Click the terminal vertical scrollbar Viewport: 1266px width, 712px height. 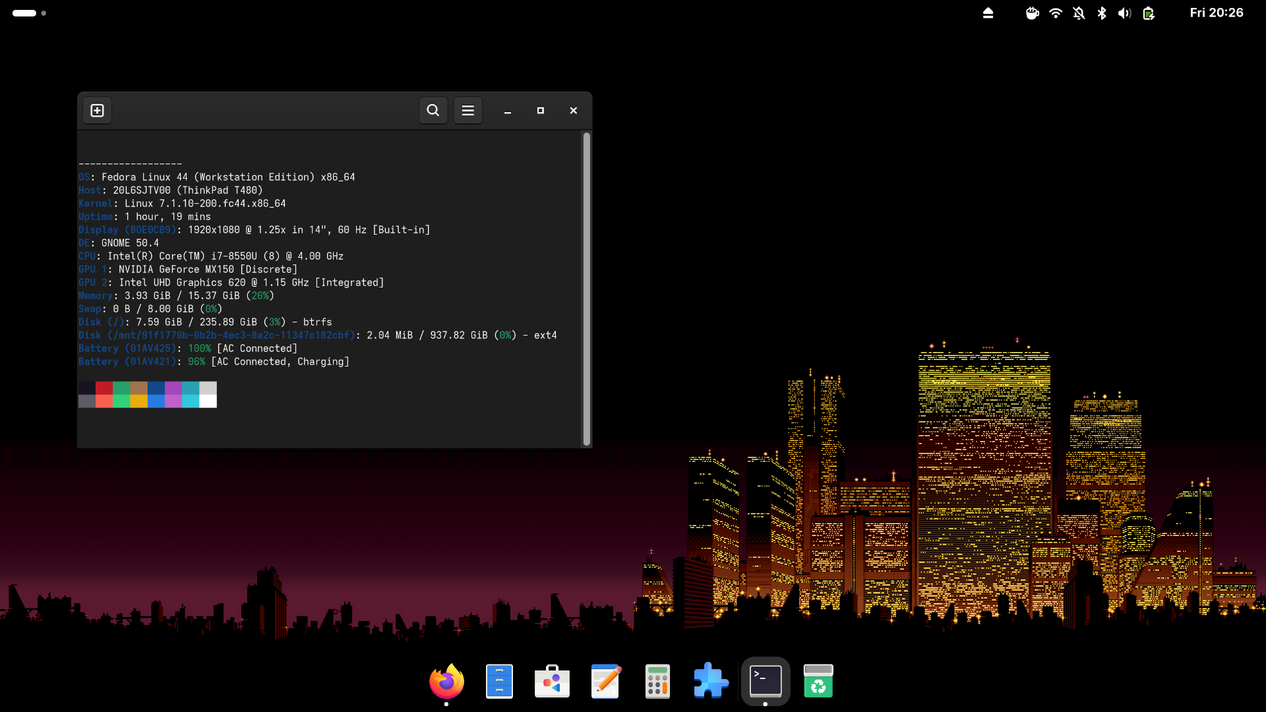(x=587, y=289)
